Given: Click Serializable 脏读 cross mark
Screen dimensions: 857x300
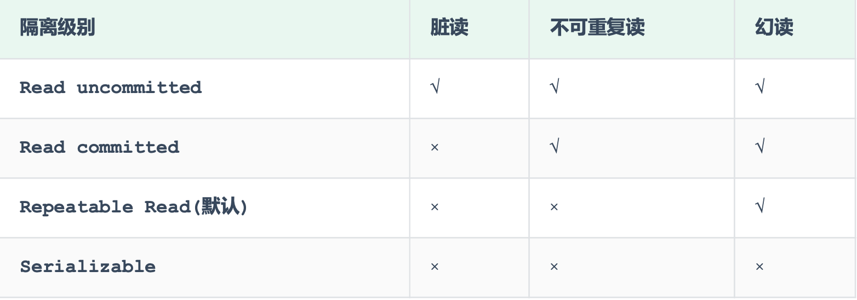Looking at the screenshot, I should (x=435, y=267).
